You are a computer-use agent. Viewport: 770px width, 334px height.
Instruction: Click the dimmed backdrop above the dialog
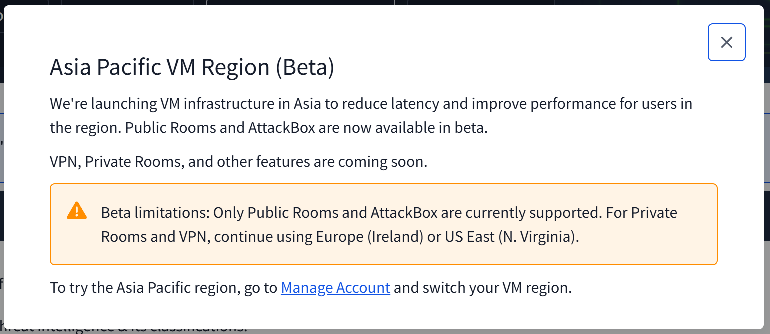pyautogui.click(x=300, y=2)
